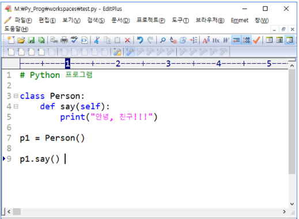Screen dimensions: 299x219
Task: Click horizontal scrollbar right arrow
Action: pyautogui.click(x=284, y=212)
